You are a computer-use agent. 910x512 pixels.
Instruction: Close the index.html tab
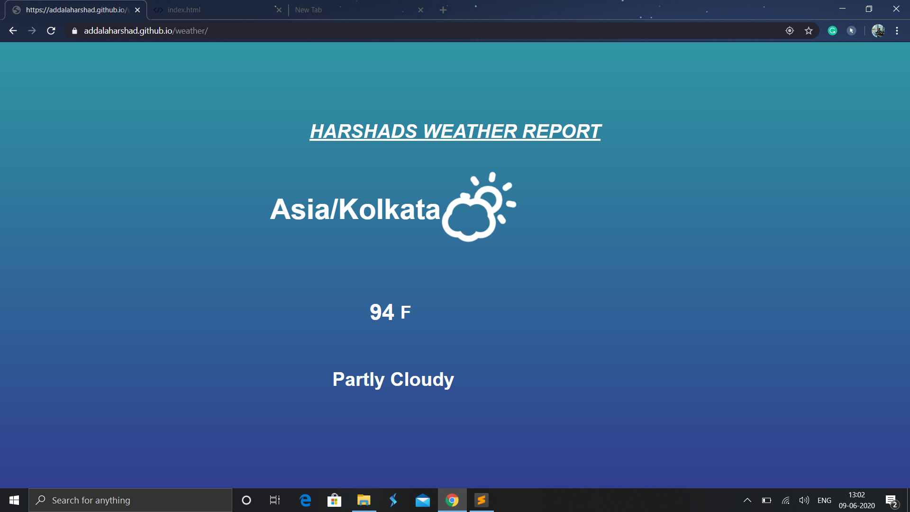tap(279, 10)
